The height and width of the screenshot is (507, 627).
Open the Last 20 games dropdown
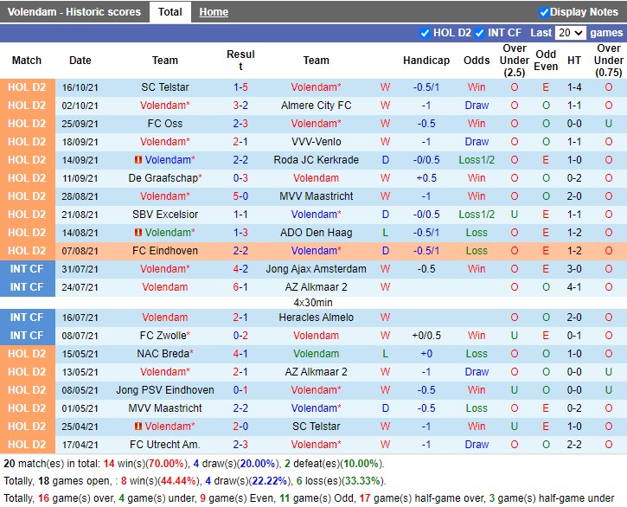tap(571, 33)
